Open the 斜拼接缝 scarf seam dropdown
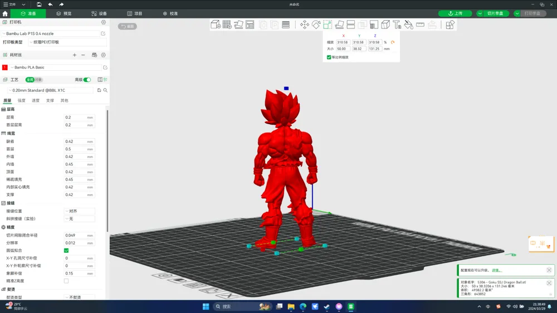This screenshot has height=313, width=557. tap(79, 219)
